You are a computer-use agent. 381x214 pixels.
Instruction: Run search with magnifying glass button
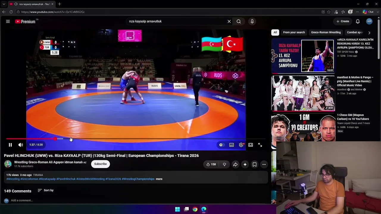point(239,21)
